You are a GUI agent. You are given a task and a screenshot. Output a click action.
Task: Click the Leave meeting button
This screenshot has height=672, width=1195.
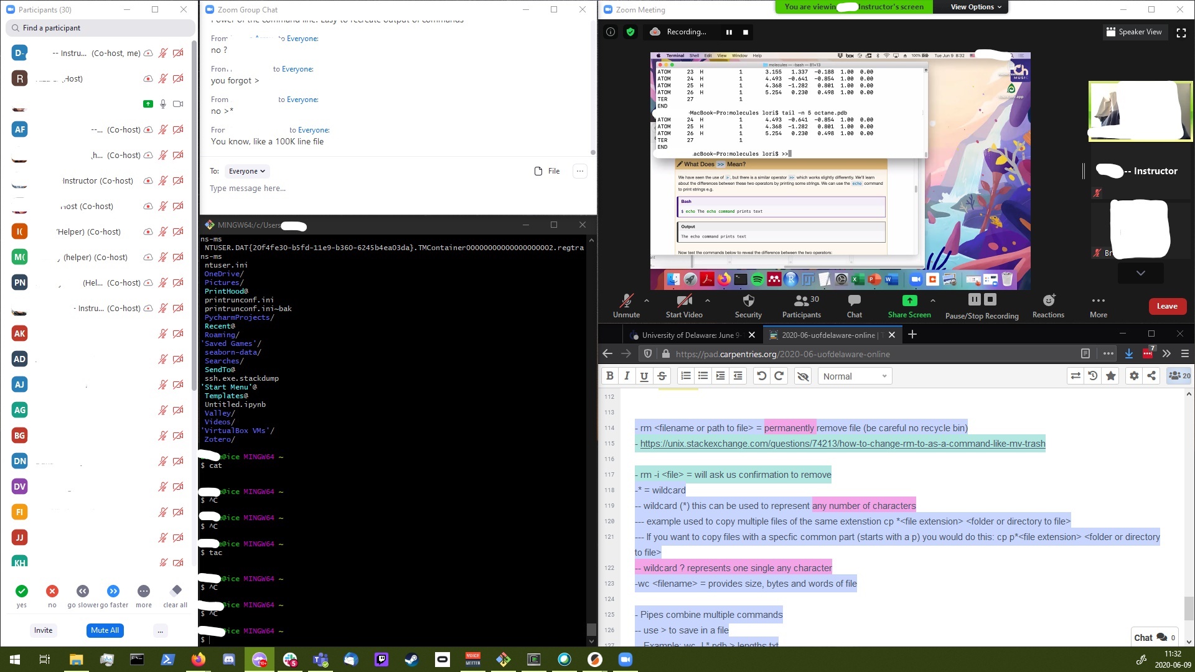[x=1166, y=306]
